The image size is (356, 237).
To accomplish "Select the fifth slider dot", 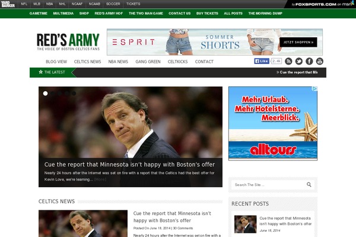I will click(74, 94).
